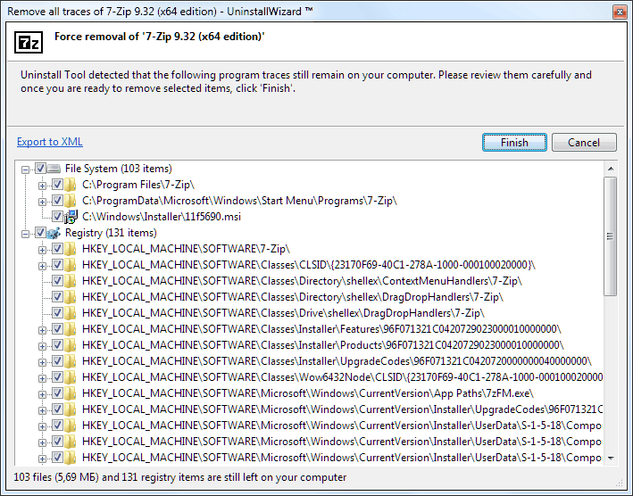Click the folder icon for Start Menu\Programs\7-Zip\
Screen dimensions: 633x496
(x=71, y=201)
